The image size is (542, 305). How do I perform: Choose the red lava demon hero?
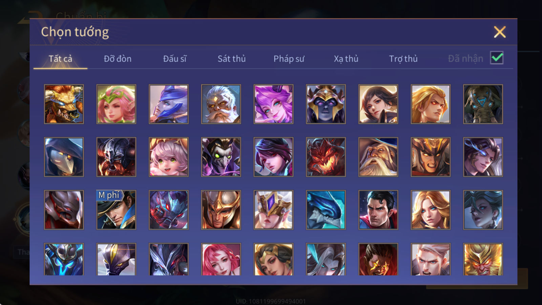[x=326, y=157]
